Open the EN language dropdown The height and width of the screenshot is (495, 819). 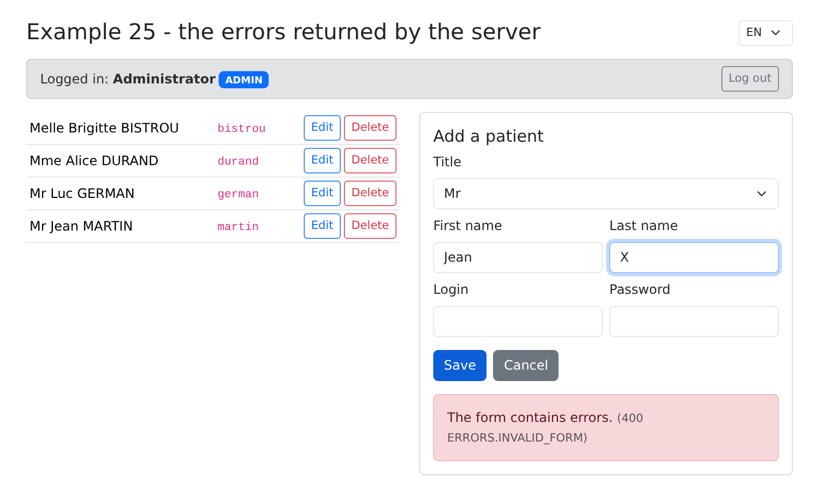765,33
